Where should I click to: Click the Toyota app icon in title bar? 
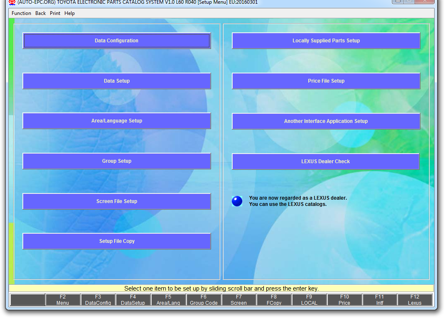pos(12,2)
